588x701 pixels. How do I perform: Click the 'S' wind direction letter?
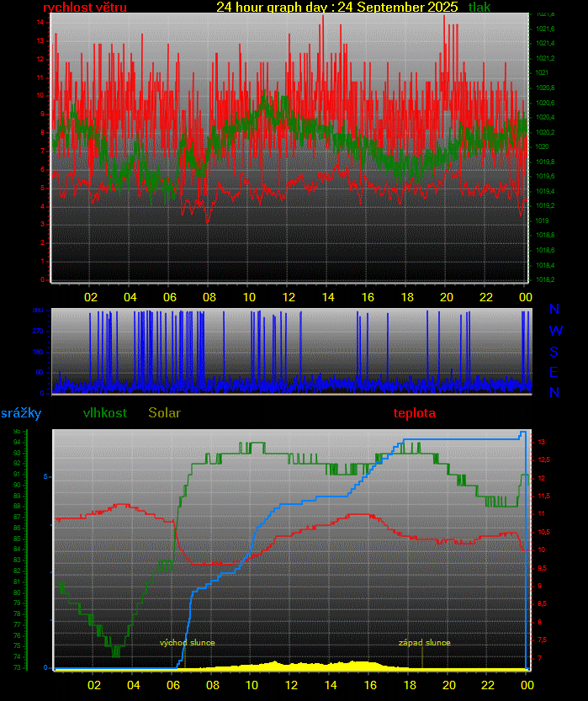tap(554, 352)
